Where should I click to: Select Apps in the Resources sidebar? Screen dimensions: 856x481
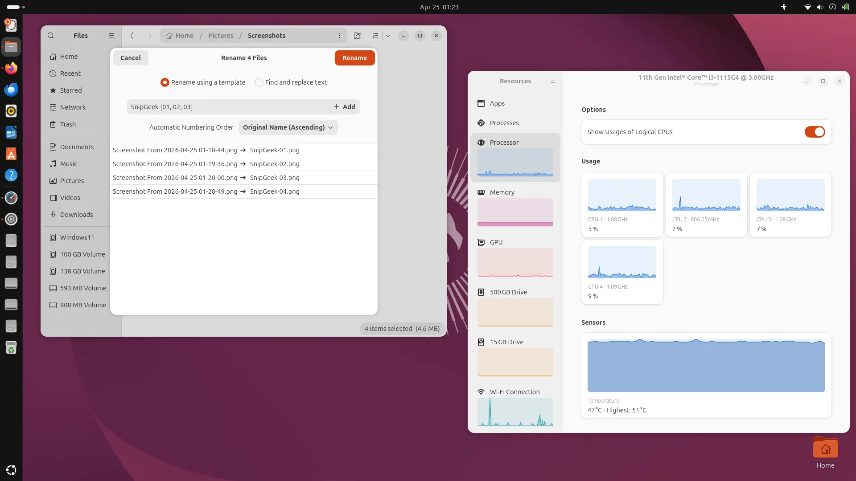coord(497,103)
